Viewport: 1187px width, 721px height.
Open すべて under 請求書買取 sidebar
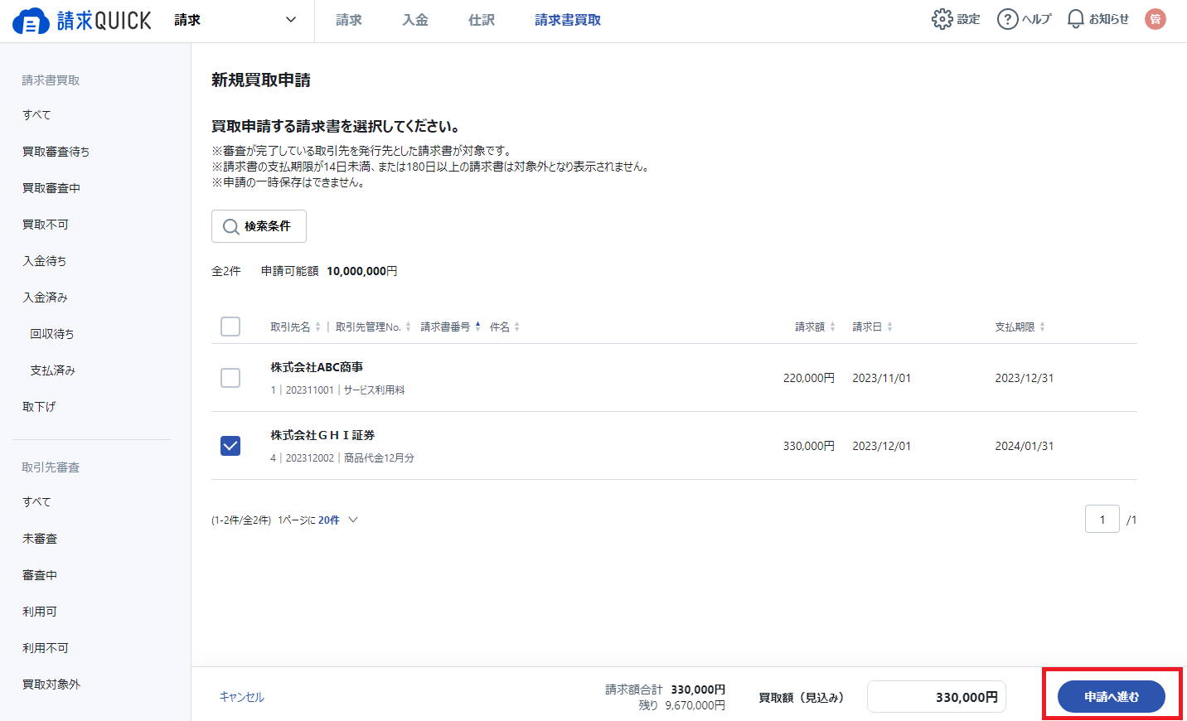(x=36, y=115)
